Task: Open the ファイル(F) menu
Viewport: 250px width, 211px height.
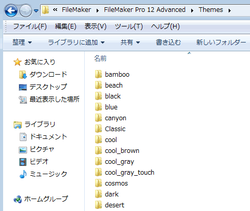Action: [30, 26]
